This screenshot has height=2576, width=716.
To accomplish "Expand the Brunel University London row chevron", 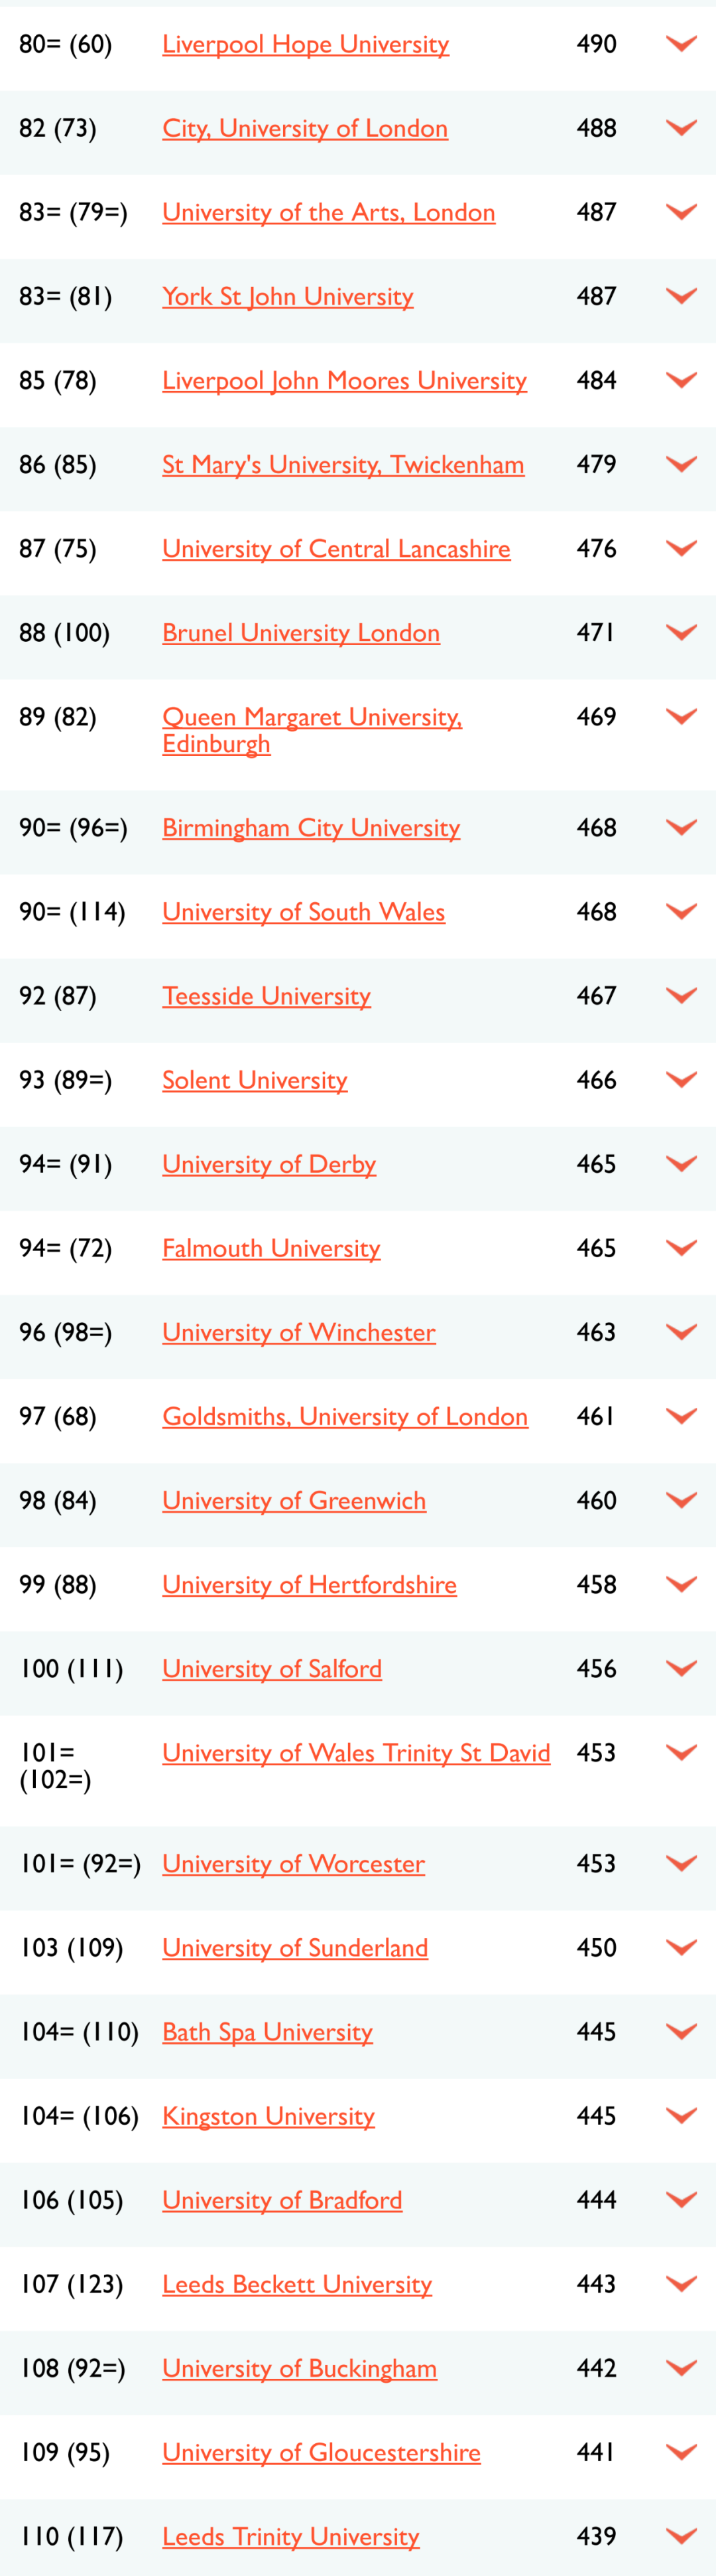I will (x=681, y=632).
